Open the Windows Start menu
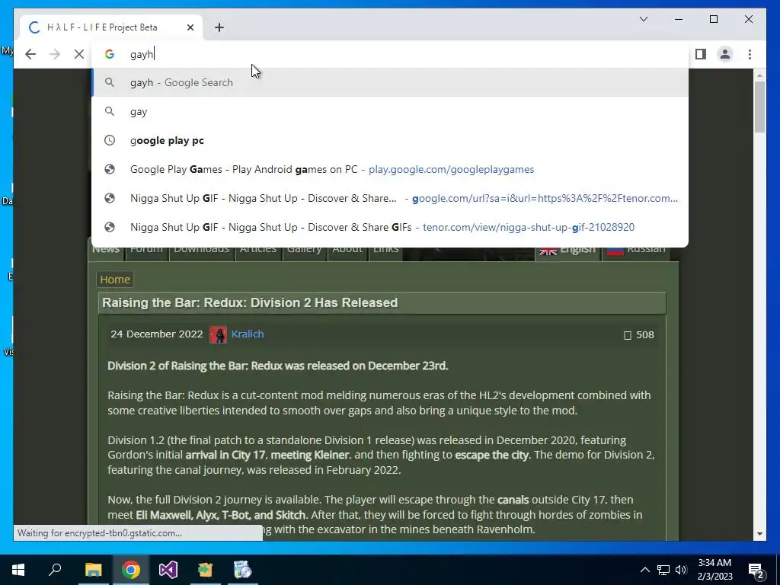780x585 pixels. click(x=18, y=570)
